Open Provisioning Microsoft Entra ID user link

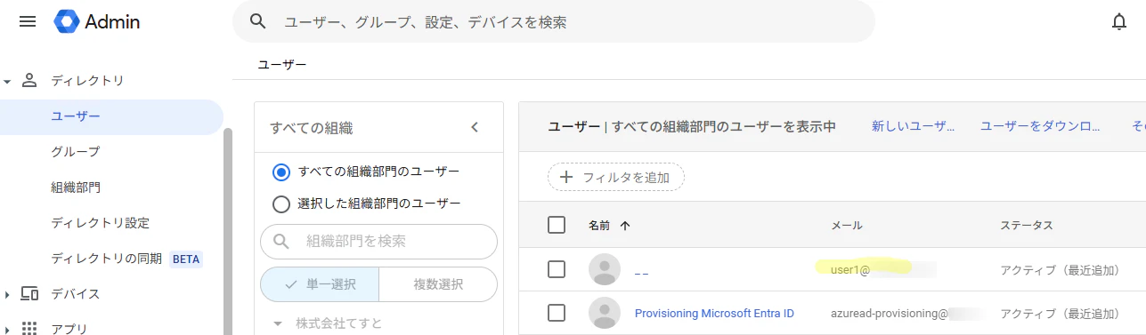pos(714,313)
